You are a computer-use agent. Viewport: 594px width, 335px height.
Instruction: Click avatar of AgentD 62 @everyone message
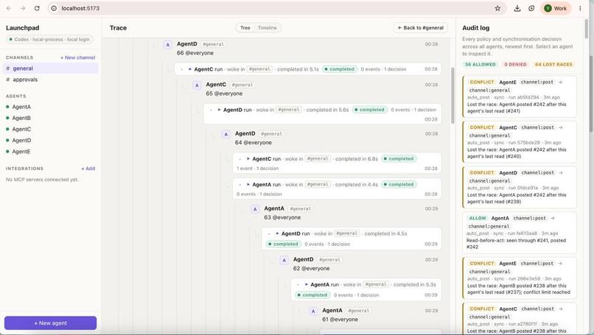click(x=284, y=261)
